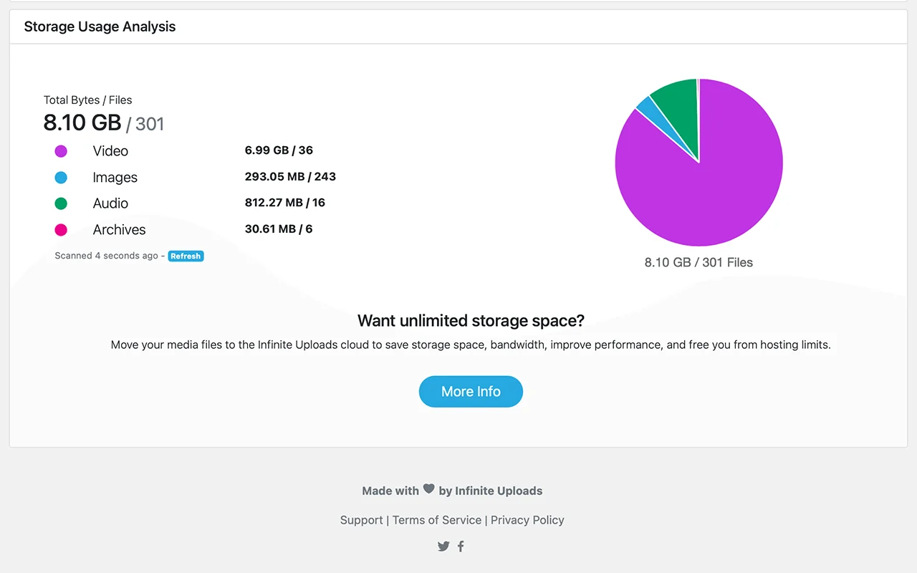Viewport: 917px width, 573px height.
Task: Click the purple Video legend dot
Action: point(61,151)
